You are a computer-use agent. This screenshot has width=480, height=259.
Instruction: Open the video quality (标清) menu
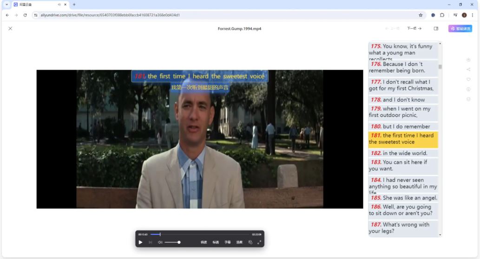[x=216, y=242]
